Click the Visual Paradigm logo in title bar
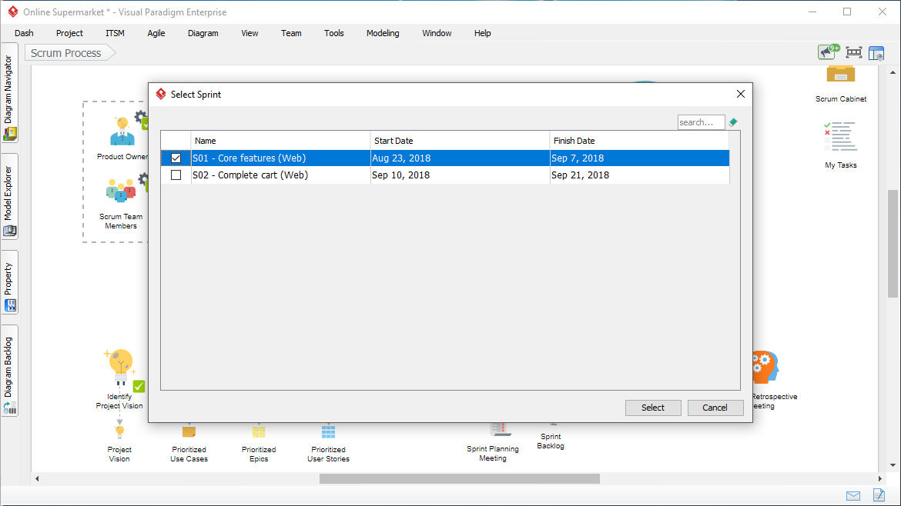 pyautogui.click(x=12, y=12)
